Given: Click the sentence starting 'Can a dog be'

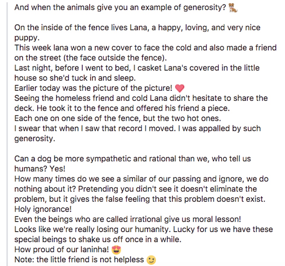Looking at the screenshot, I should pos(133,164).
